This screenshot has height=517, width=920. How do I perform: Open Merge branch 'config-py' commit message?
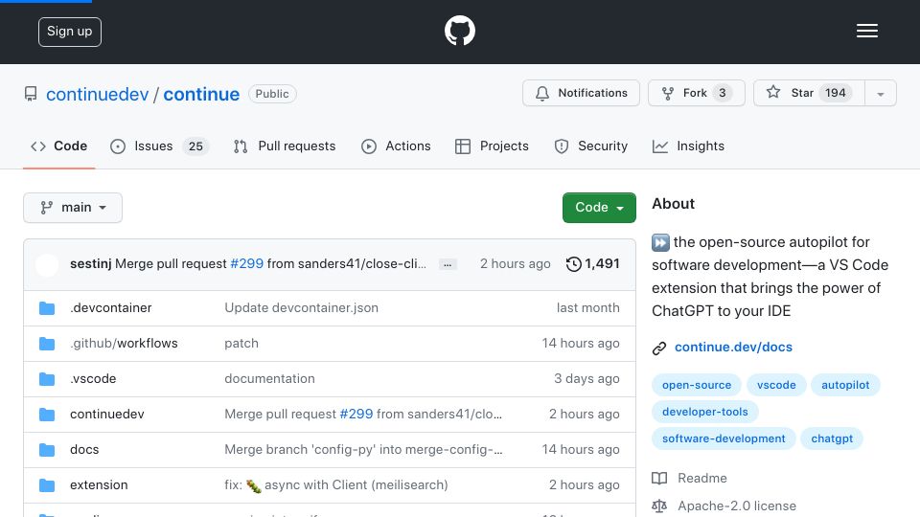(x=363, y=450)
